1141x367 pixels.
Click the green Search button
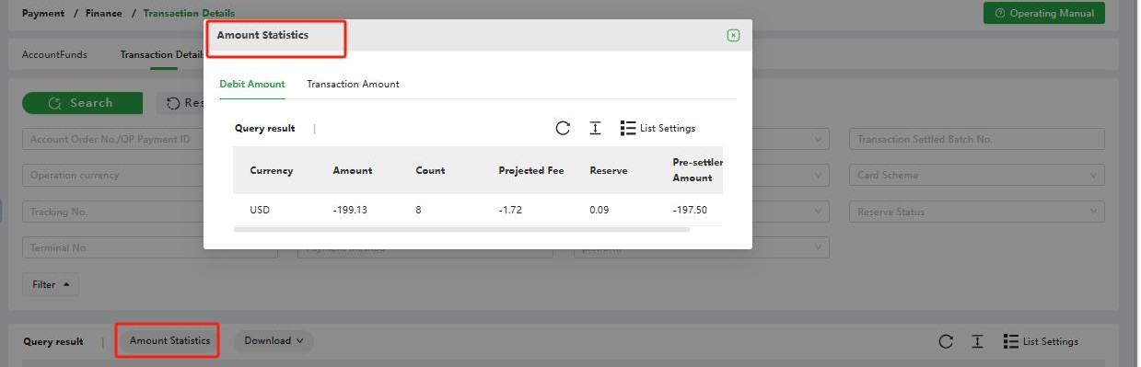pyautogui.click(x=82, y=103)
